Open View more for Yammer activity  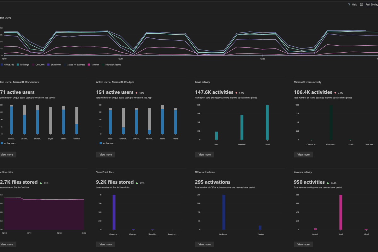[303, 244]
